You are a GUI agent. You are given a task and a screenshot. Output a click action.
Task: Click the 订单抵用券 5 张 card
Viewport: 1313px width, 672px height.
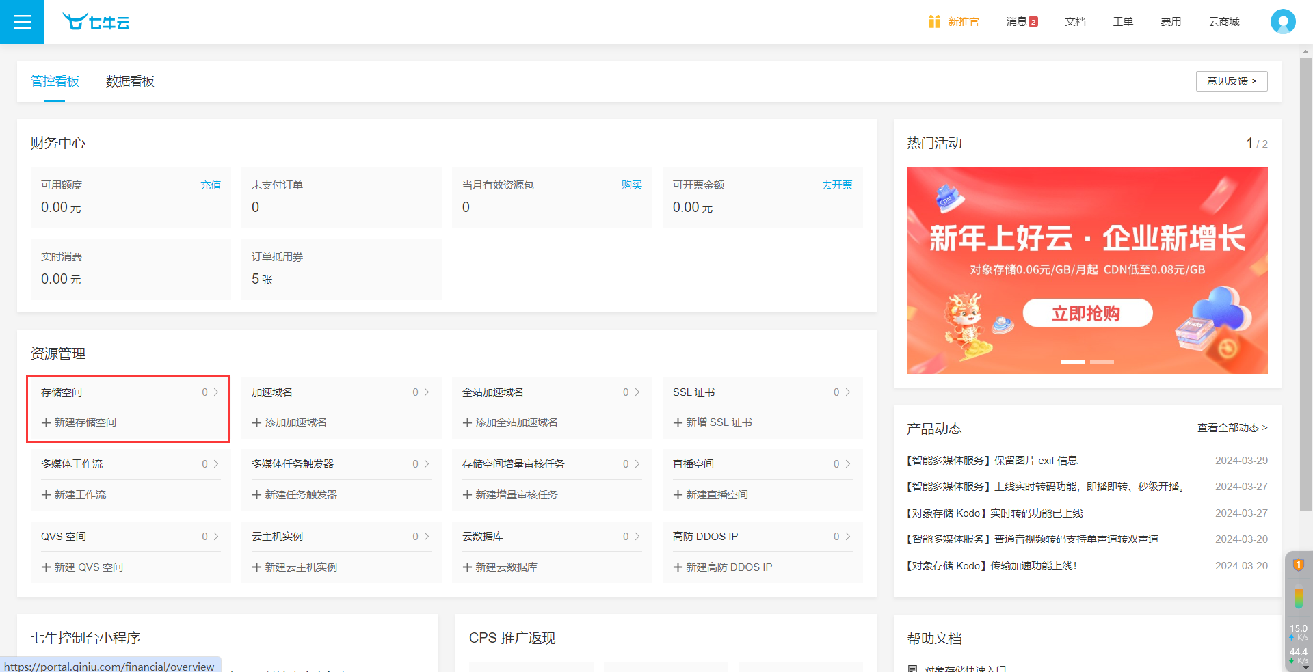pos(341,269)
